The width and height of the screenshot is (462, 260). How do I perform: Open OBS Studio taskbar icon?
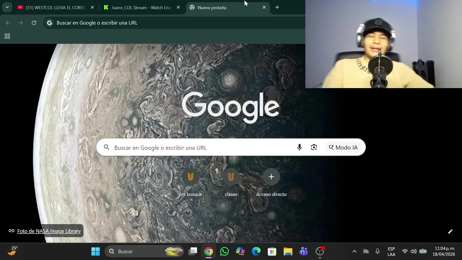point(320,251)
